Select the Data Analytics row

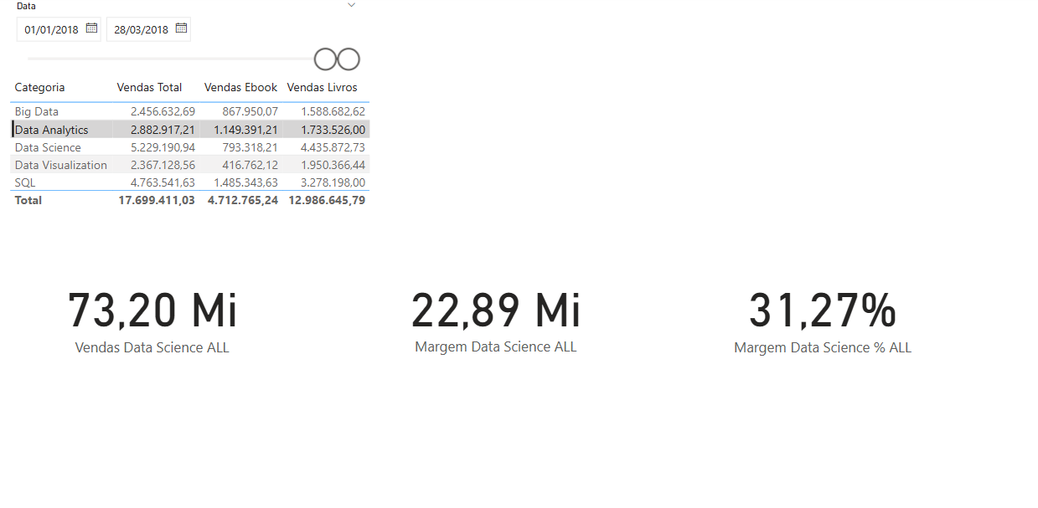tap(190, 130)
